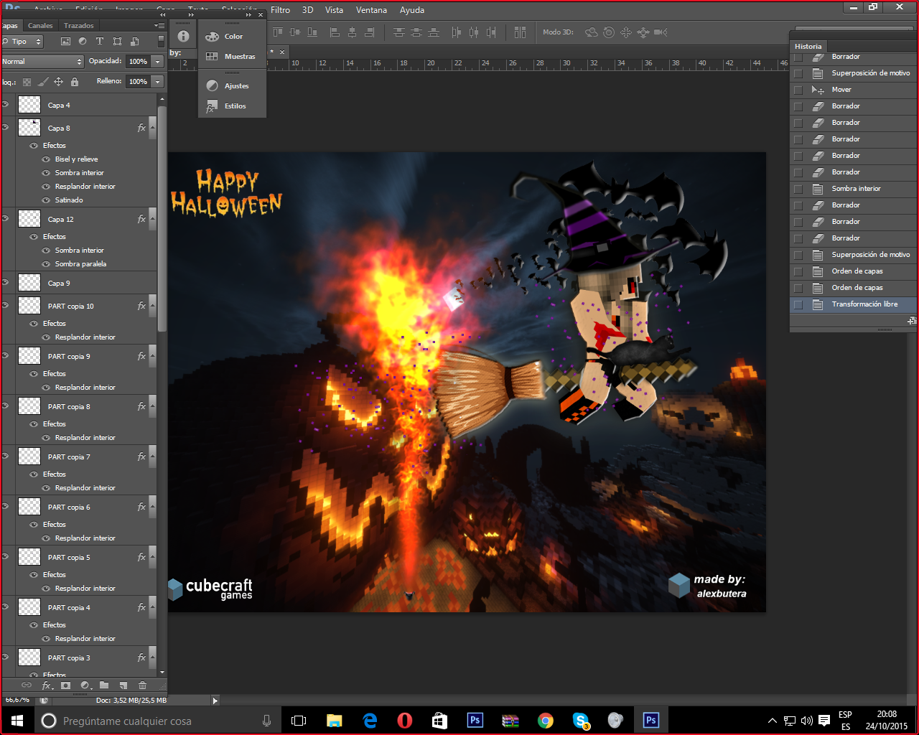
Task: Open Skype from the taskbar
Action: 581,721
